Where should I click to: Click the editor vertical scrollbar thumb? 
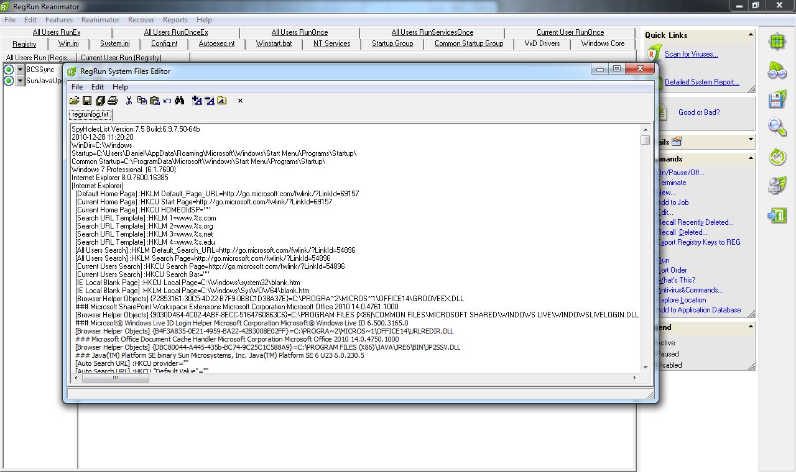[645, 140]
